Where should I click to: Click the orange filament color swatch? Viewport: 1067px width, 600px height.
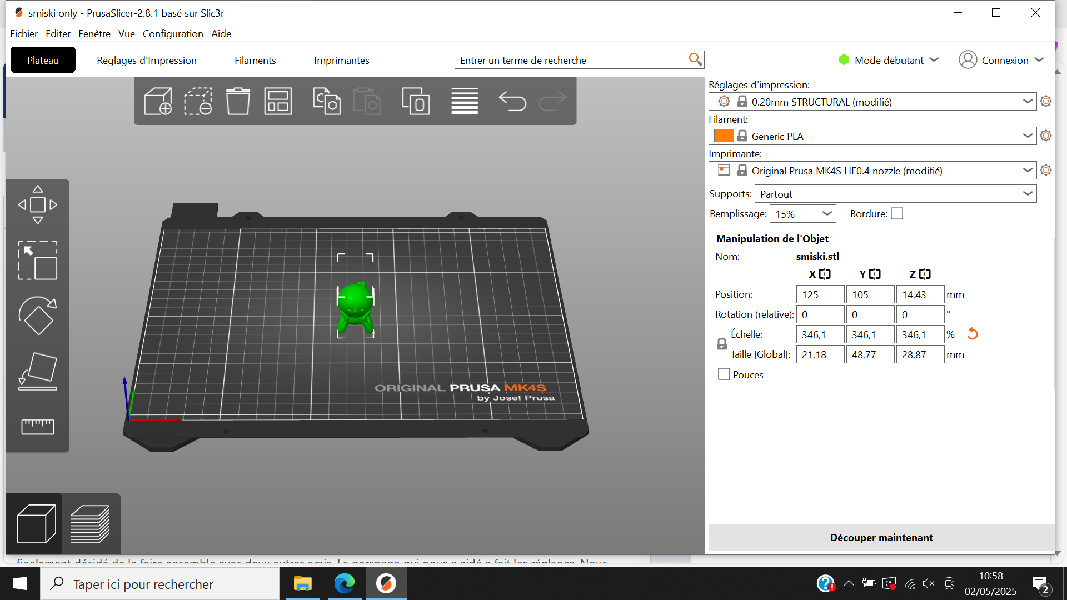point(724,136)
